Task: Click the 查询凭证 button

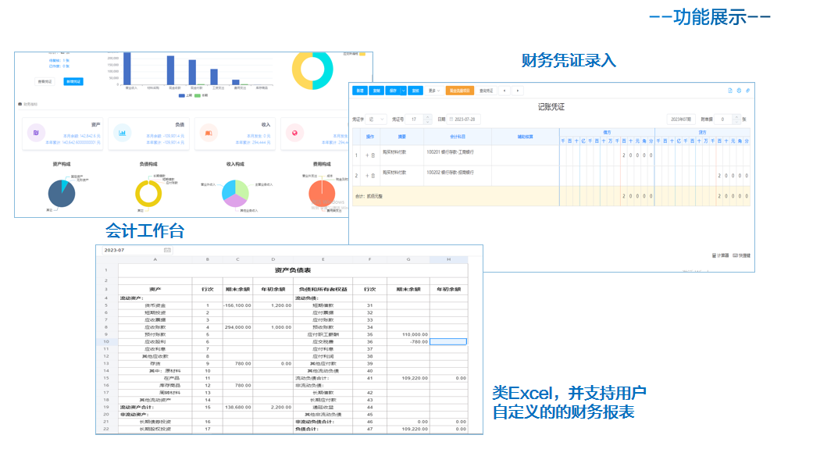Action: [487, 91]
